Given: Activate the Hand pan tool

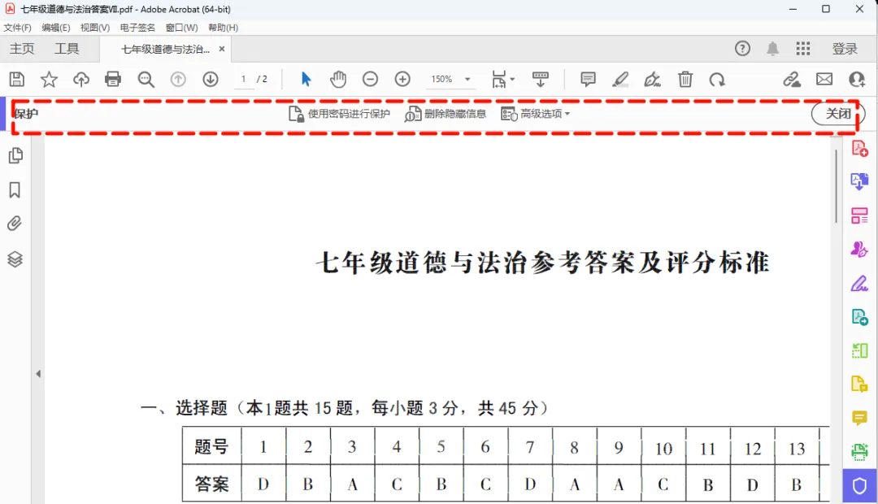Looking at the screenshot, I should (x=338, y=80).
